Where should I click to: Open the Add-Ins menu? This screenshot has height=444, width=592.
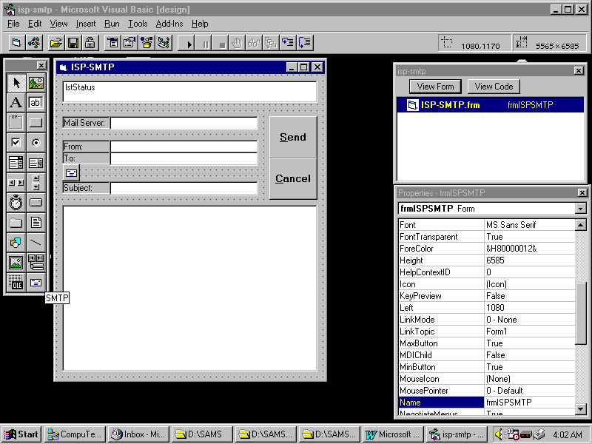click(169, 24)
